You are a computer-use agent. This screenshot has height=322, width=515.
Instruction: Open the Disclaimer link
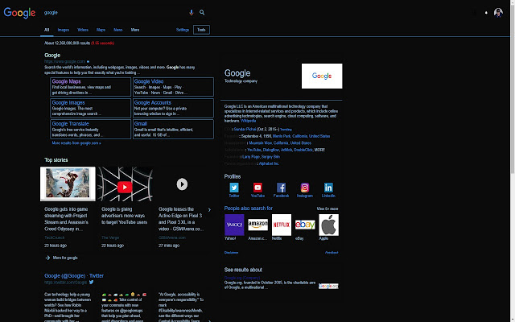[231, 253]
